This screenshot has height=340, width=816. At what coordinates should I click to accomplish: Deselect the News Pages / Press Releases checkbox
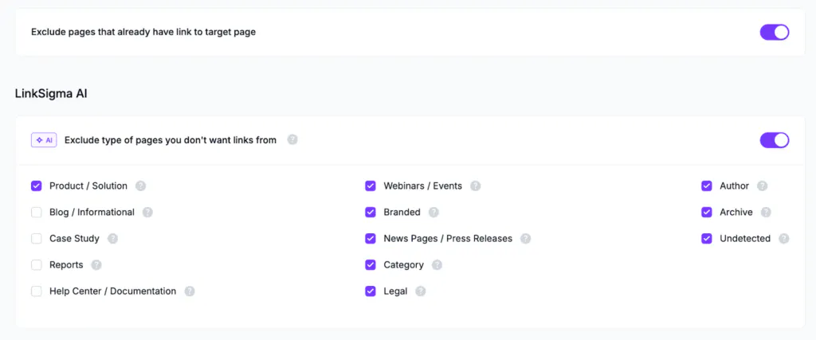click(x=371, y=239)
